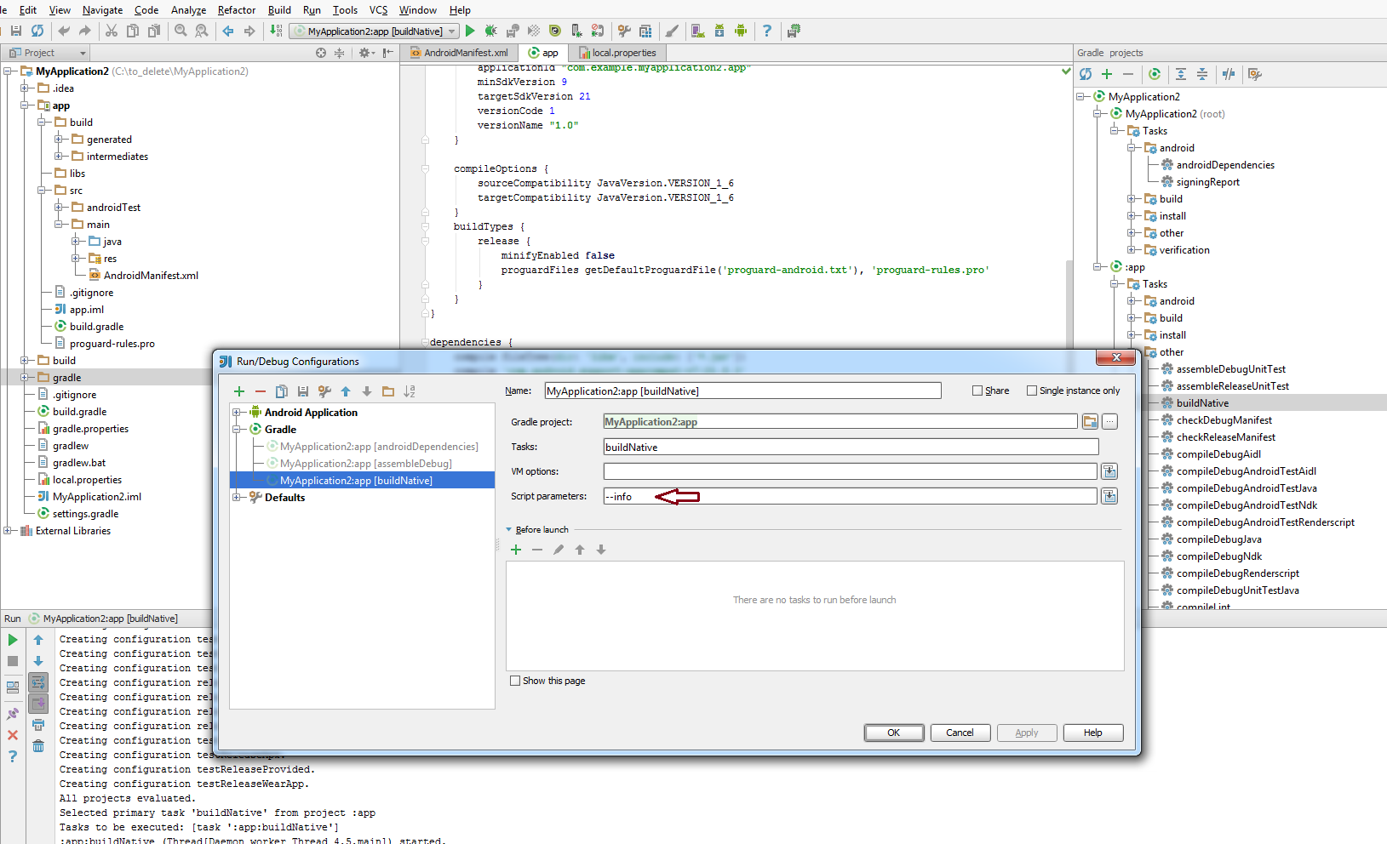This screenshot has width=1387, height=844.
Task: Add new configuration with the dialog plus icon
Action: pos(239,391)
